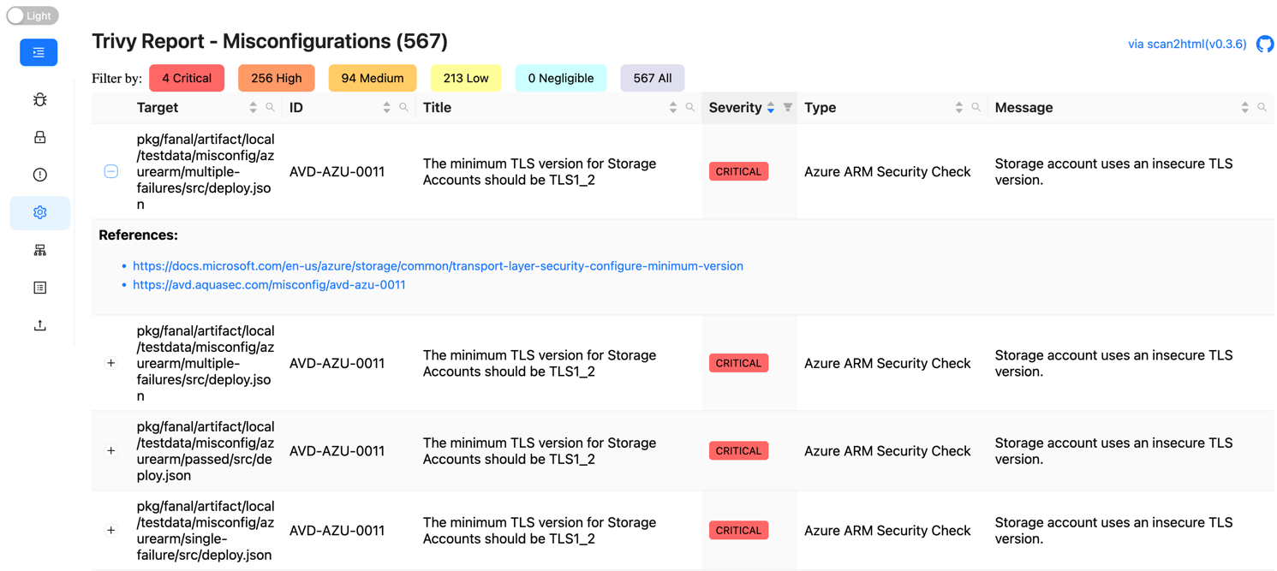Show 567 All misconfigurations

tap(653, 78)
